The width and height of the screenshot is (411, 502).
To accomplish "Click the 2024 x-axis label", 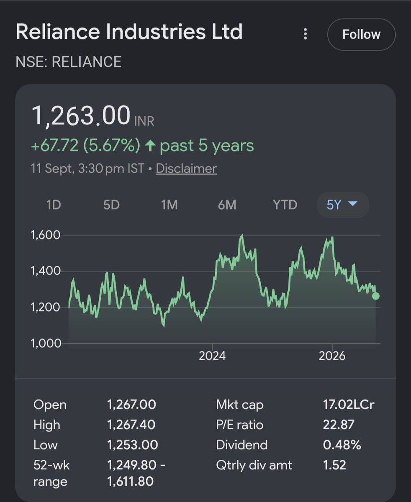I will (x=212, y=356).
